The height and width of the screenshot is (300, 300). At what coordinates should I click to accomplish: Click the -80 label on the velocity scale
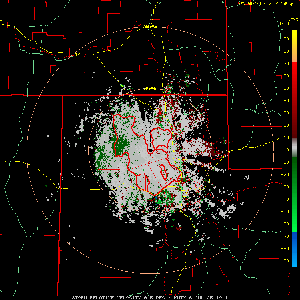(x=285, y=249)
